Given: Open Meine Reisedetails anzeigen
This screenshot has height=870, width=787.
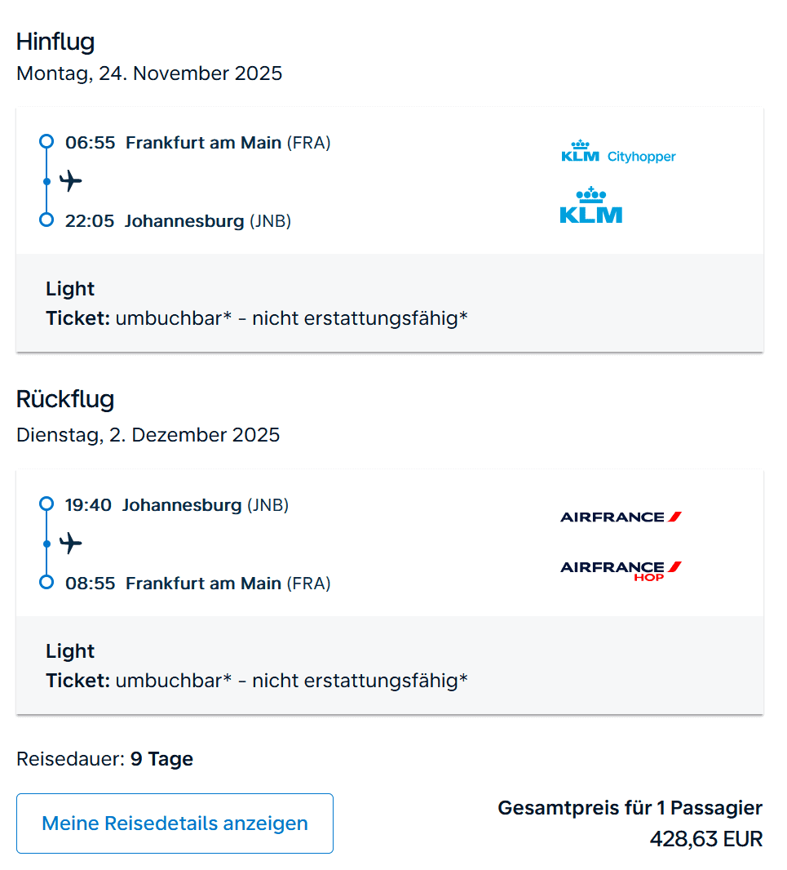Looking at the screenshot, I should click(x=175, y=823).
